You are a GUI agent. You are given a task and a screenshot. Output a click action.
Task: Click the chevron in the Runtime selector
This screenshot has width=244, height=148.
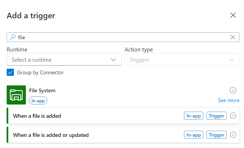113,60
